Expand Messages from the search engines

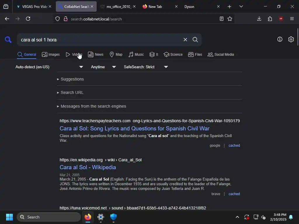pos(91,106)
